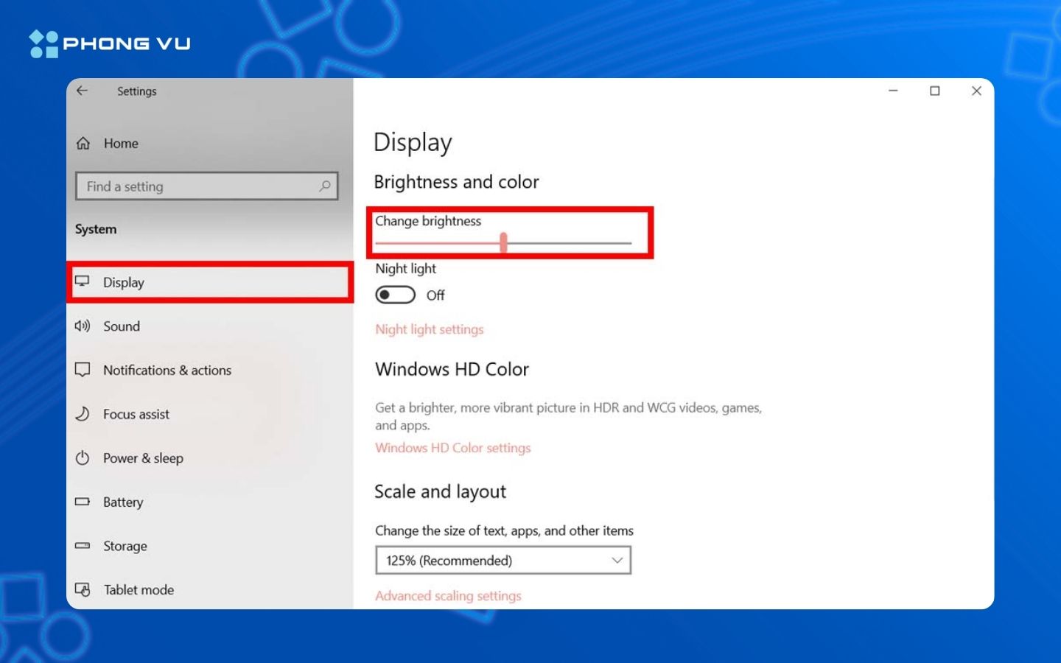This screenshot has width=1061, height=663.
Task: Open Advanced scaling settings link
Action: point(448,596)
